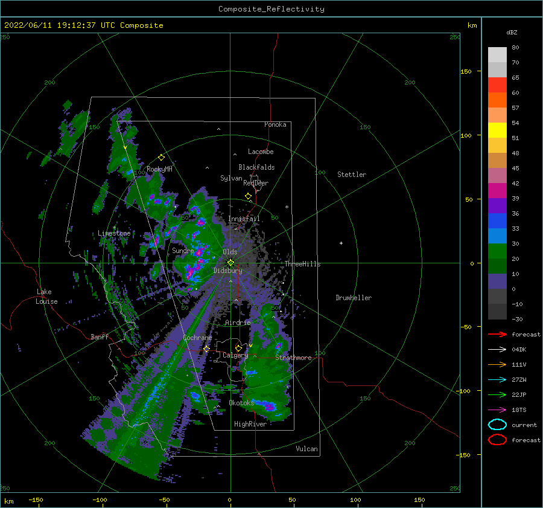Click the Drumheller label

tap(354, 298)
